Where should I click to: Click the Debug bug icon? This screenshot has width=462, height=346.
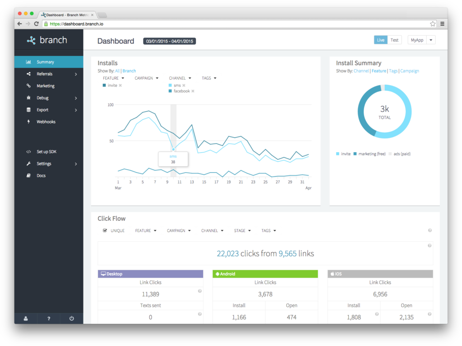pos(28,98)
